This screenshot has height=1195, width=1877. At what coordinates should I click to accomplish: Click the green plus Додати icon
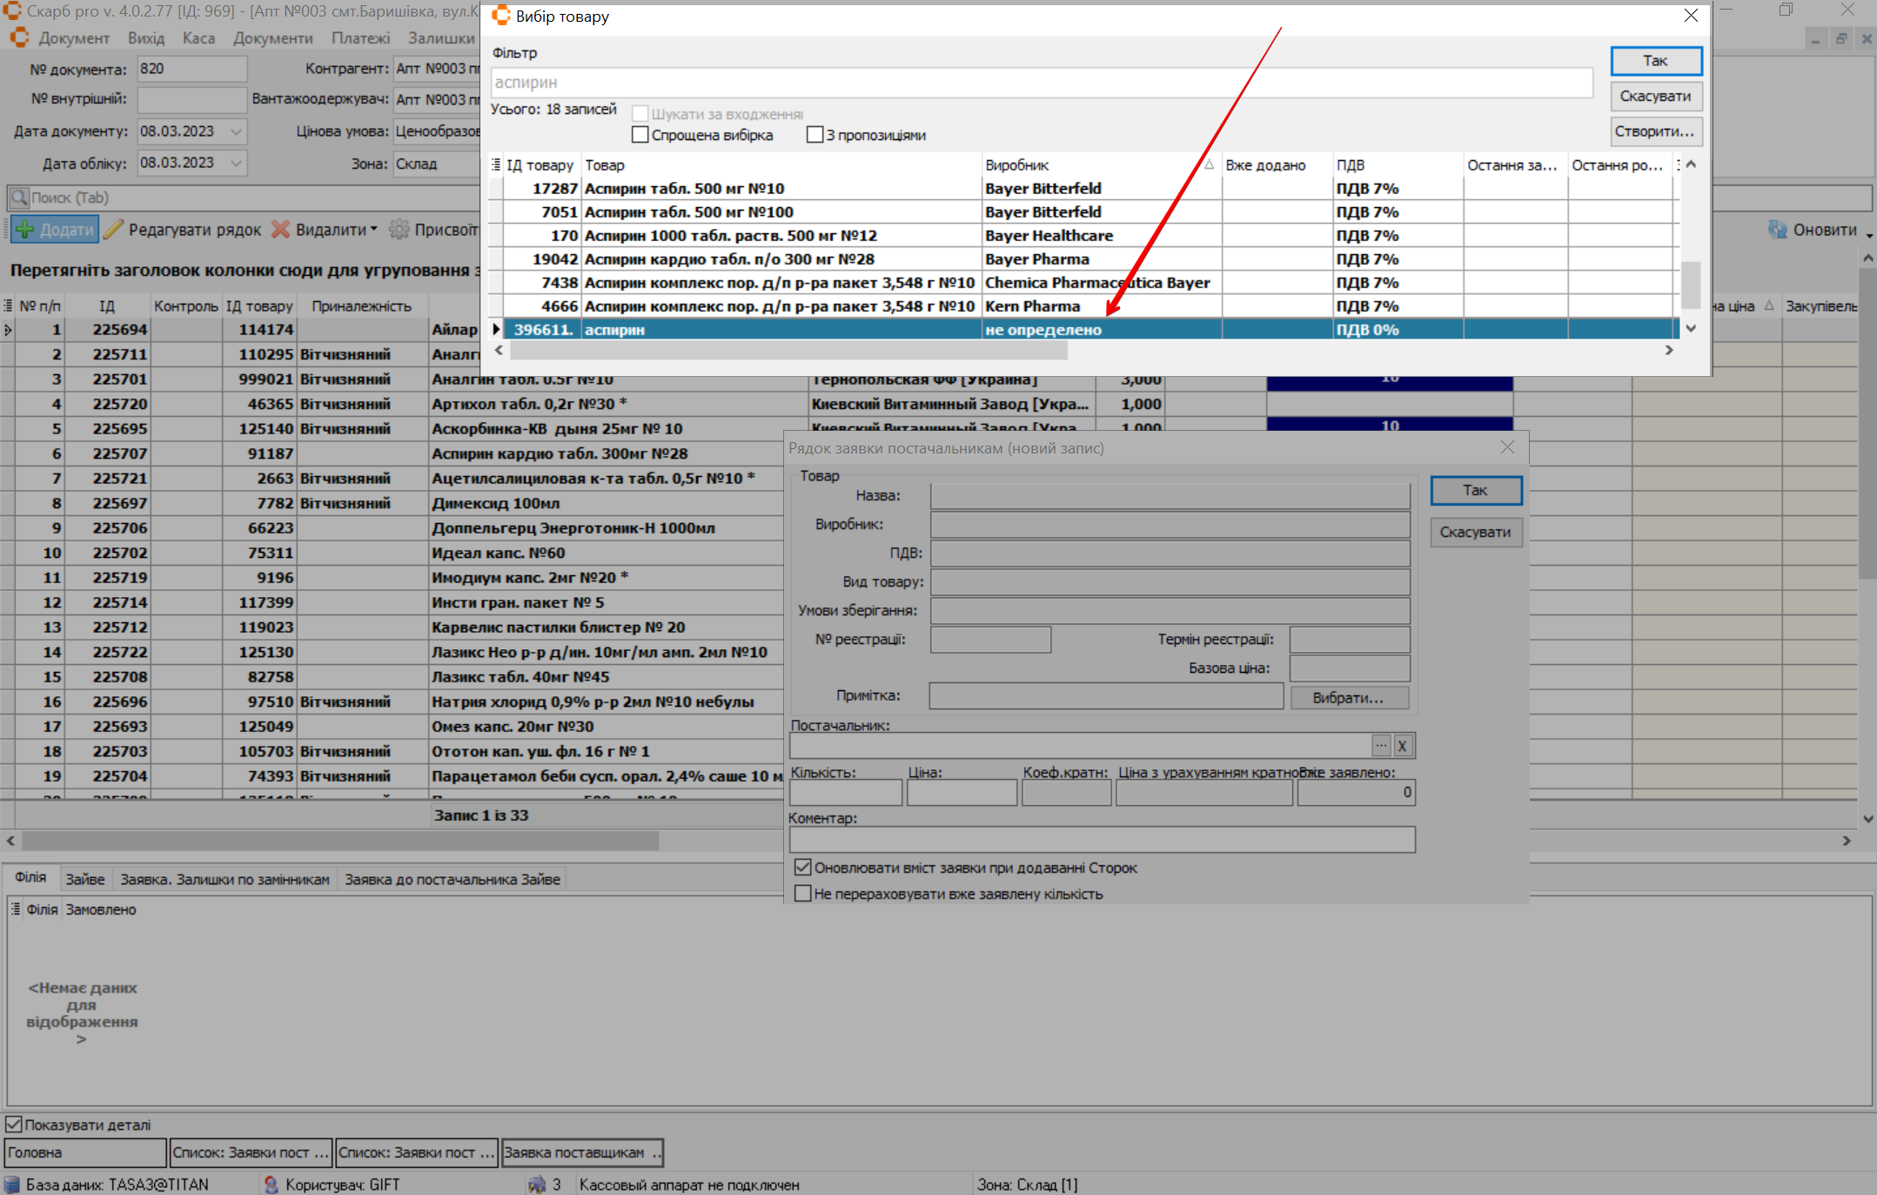(x=25, y=230)
